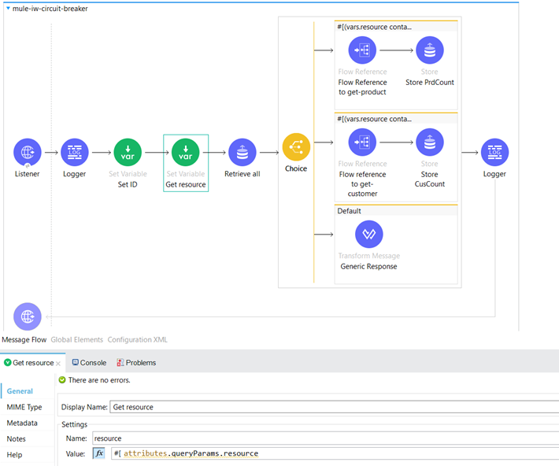Select the final Logger icon after Choice
This screenshot has width=559, height=466.
(x=494, y=152)
